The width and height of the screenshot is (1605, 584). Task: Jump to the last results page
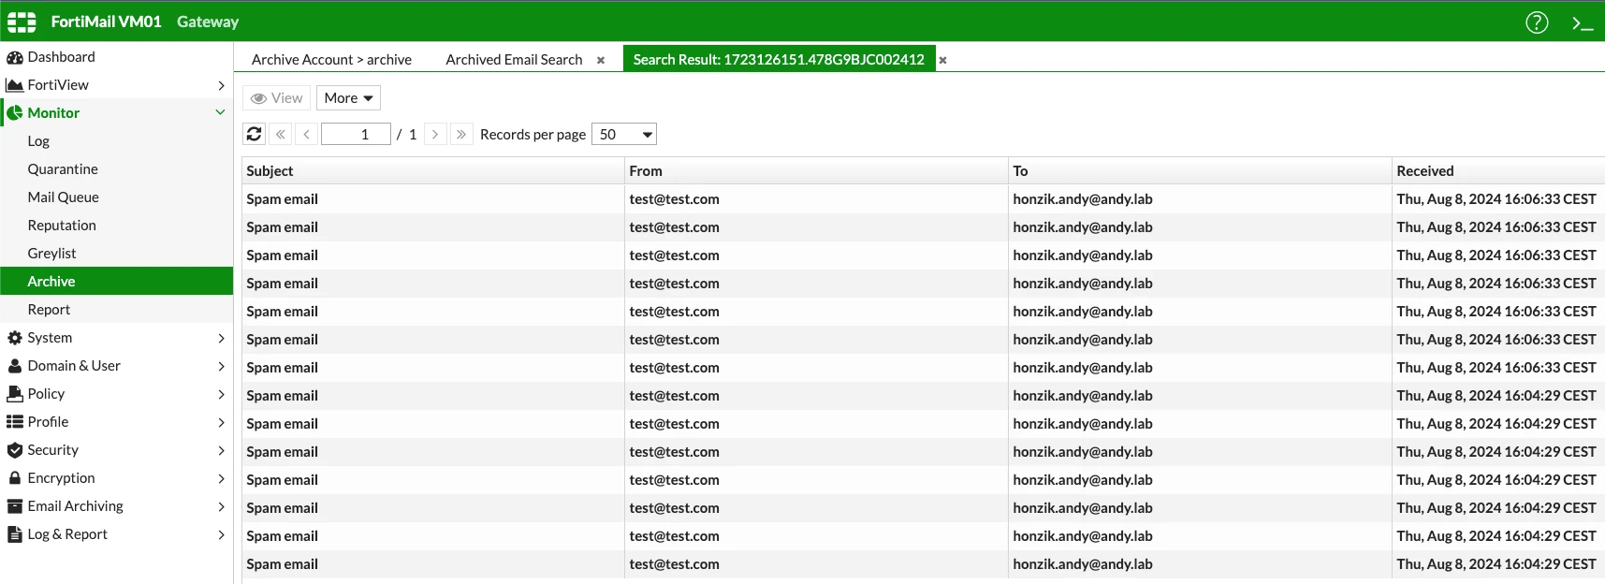[461, 134]
